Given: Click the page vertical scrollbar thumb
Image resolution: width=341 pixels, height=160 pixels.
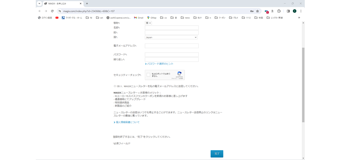Looking at the screenshot, I should [x=303, y=84].
